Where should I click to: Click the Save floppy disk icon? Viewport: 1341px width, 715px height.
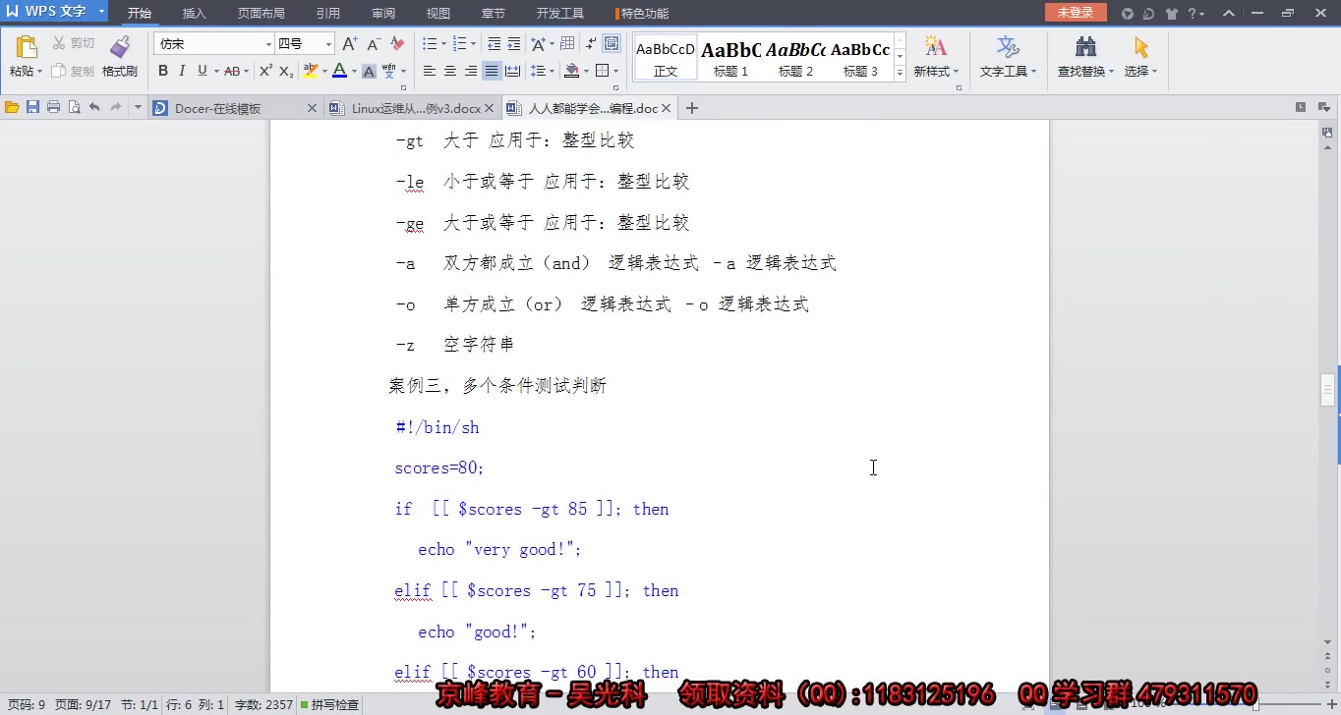tap(32, 107)
